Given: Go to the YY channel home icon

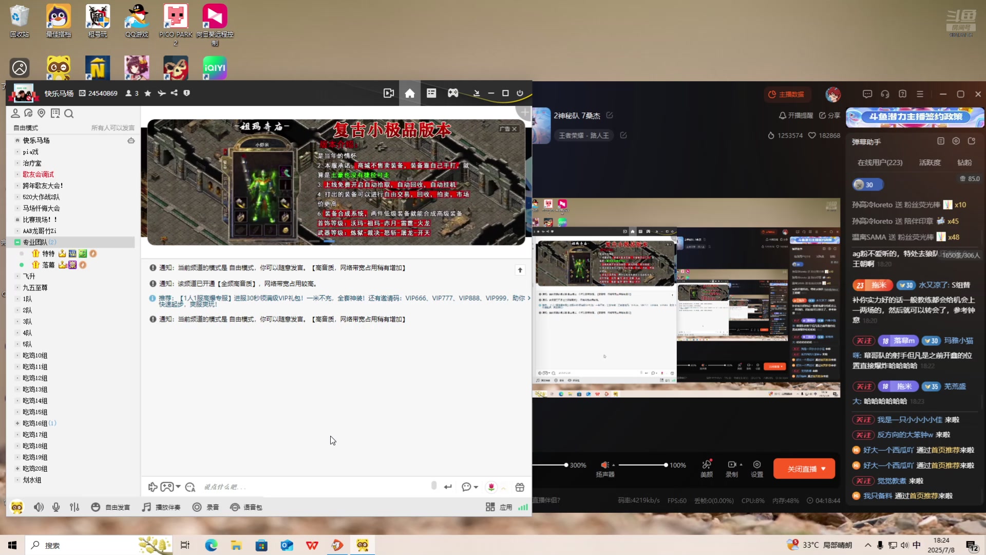Looking at the screenshot, I should (x=410, y=93).
